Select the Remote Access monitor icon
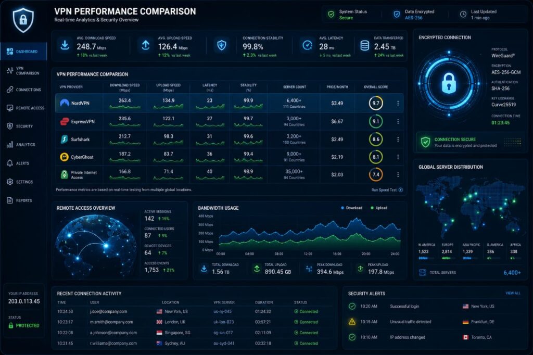The width and height of the screenshot is (533, 355). pyautogui.click(x=10, y=108)
